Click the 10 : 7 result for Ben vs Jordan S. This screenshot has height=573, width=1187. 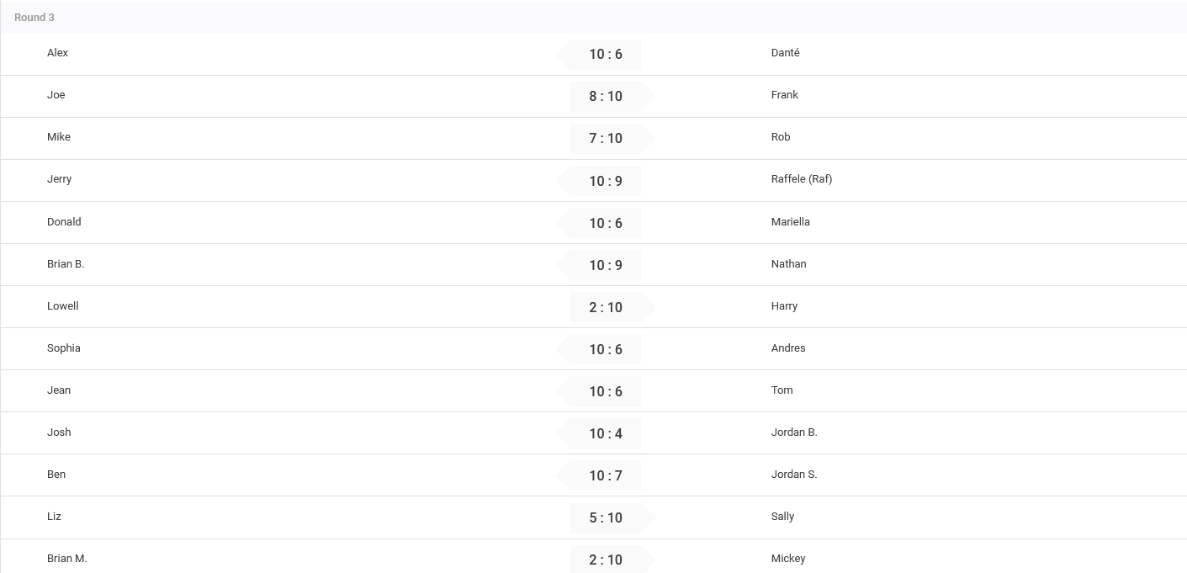[x=605, y=475]
